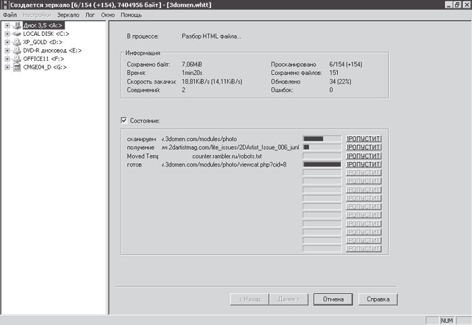Select the CMGE04_D <G:> tree item
The image size is (472, 325).
coord(45,67)
